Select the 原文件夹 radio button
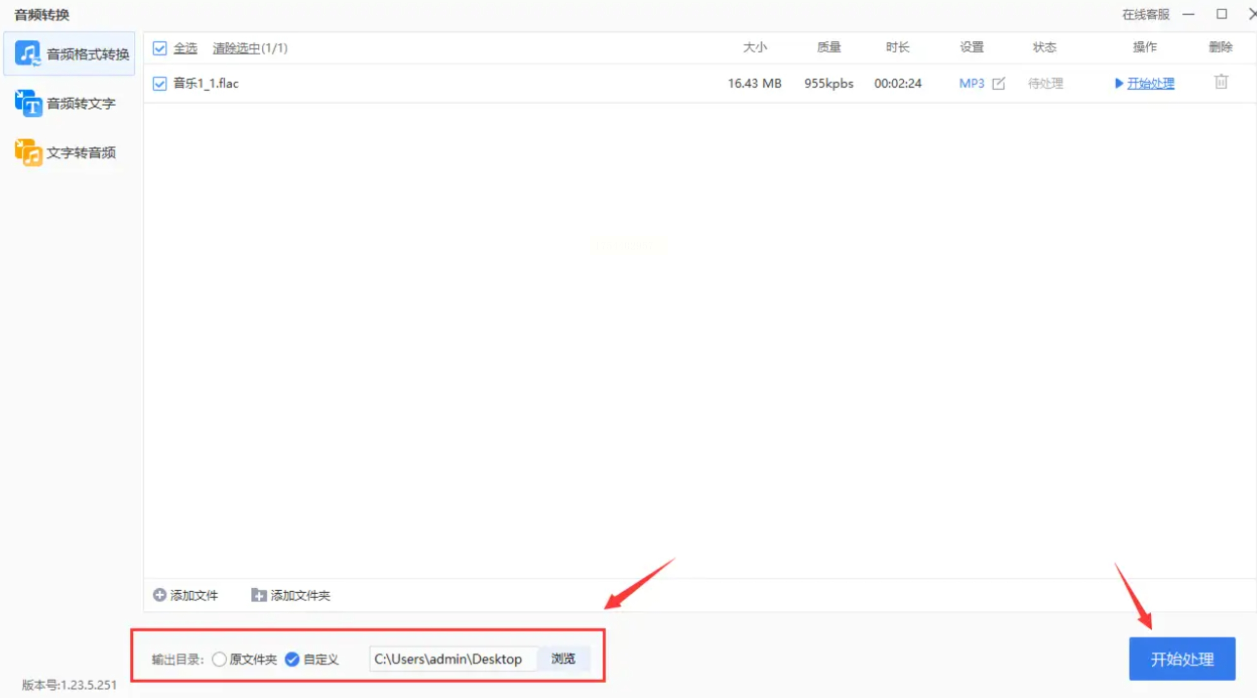Image resolution: width=1257 pixels, height=698 pixels. (219, 659)
